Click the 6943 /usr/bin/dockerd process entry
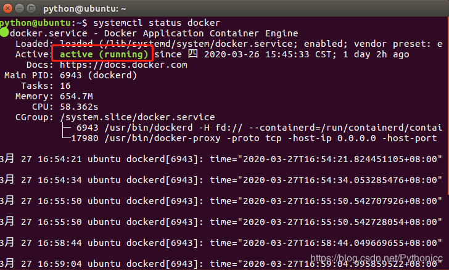The height and width of the screenshot is (270, 449). [259, 128]
